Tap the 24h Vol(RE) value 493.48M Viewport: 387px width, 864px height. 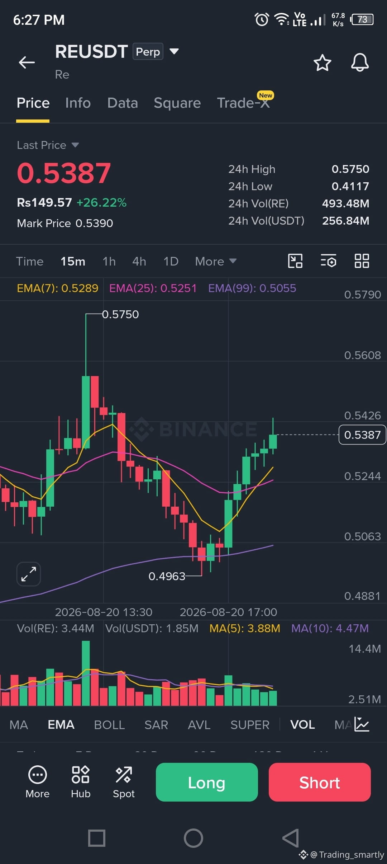[x=345, y=203]
